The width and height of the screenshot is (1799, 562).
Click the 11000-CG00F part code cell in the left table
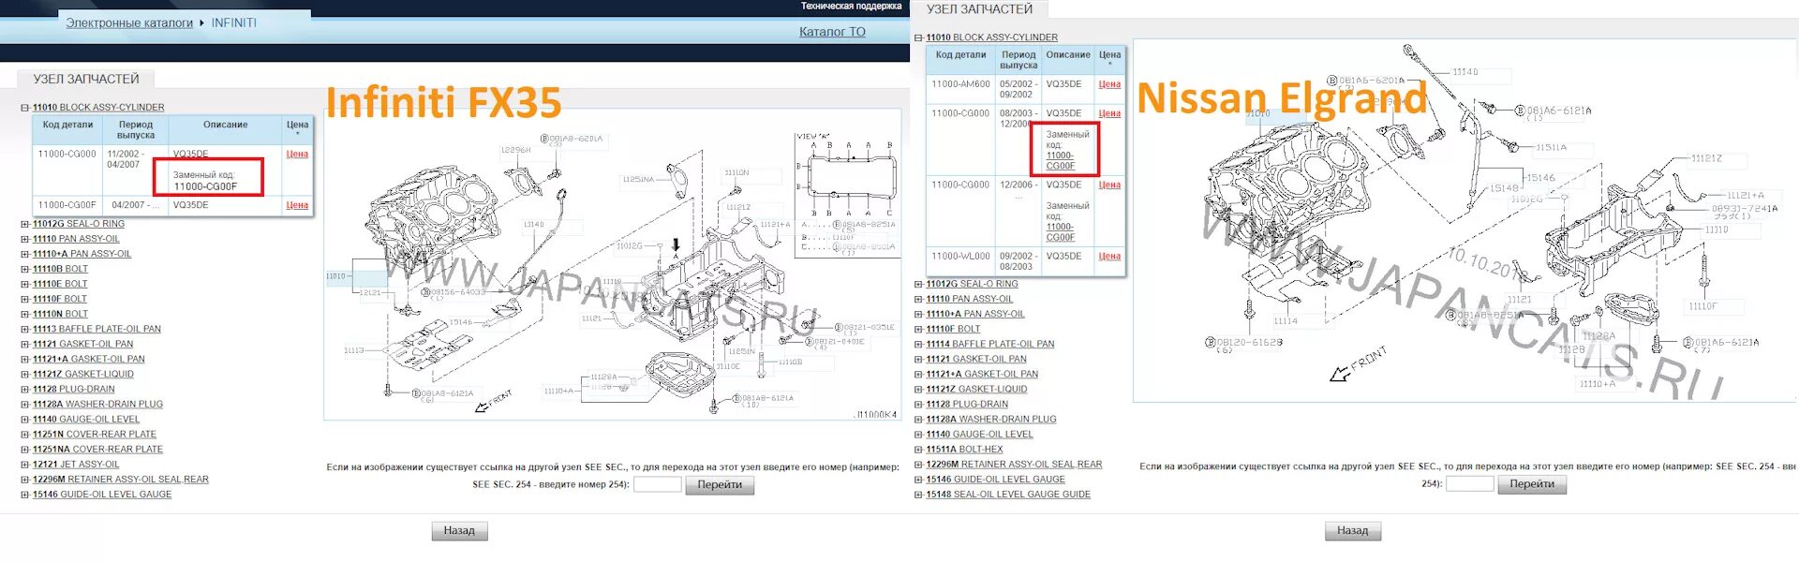coord(67,205)
